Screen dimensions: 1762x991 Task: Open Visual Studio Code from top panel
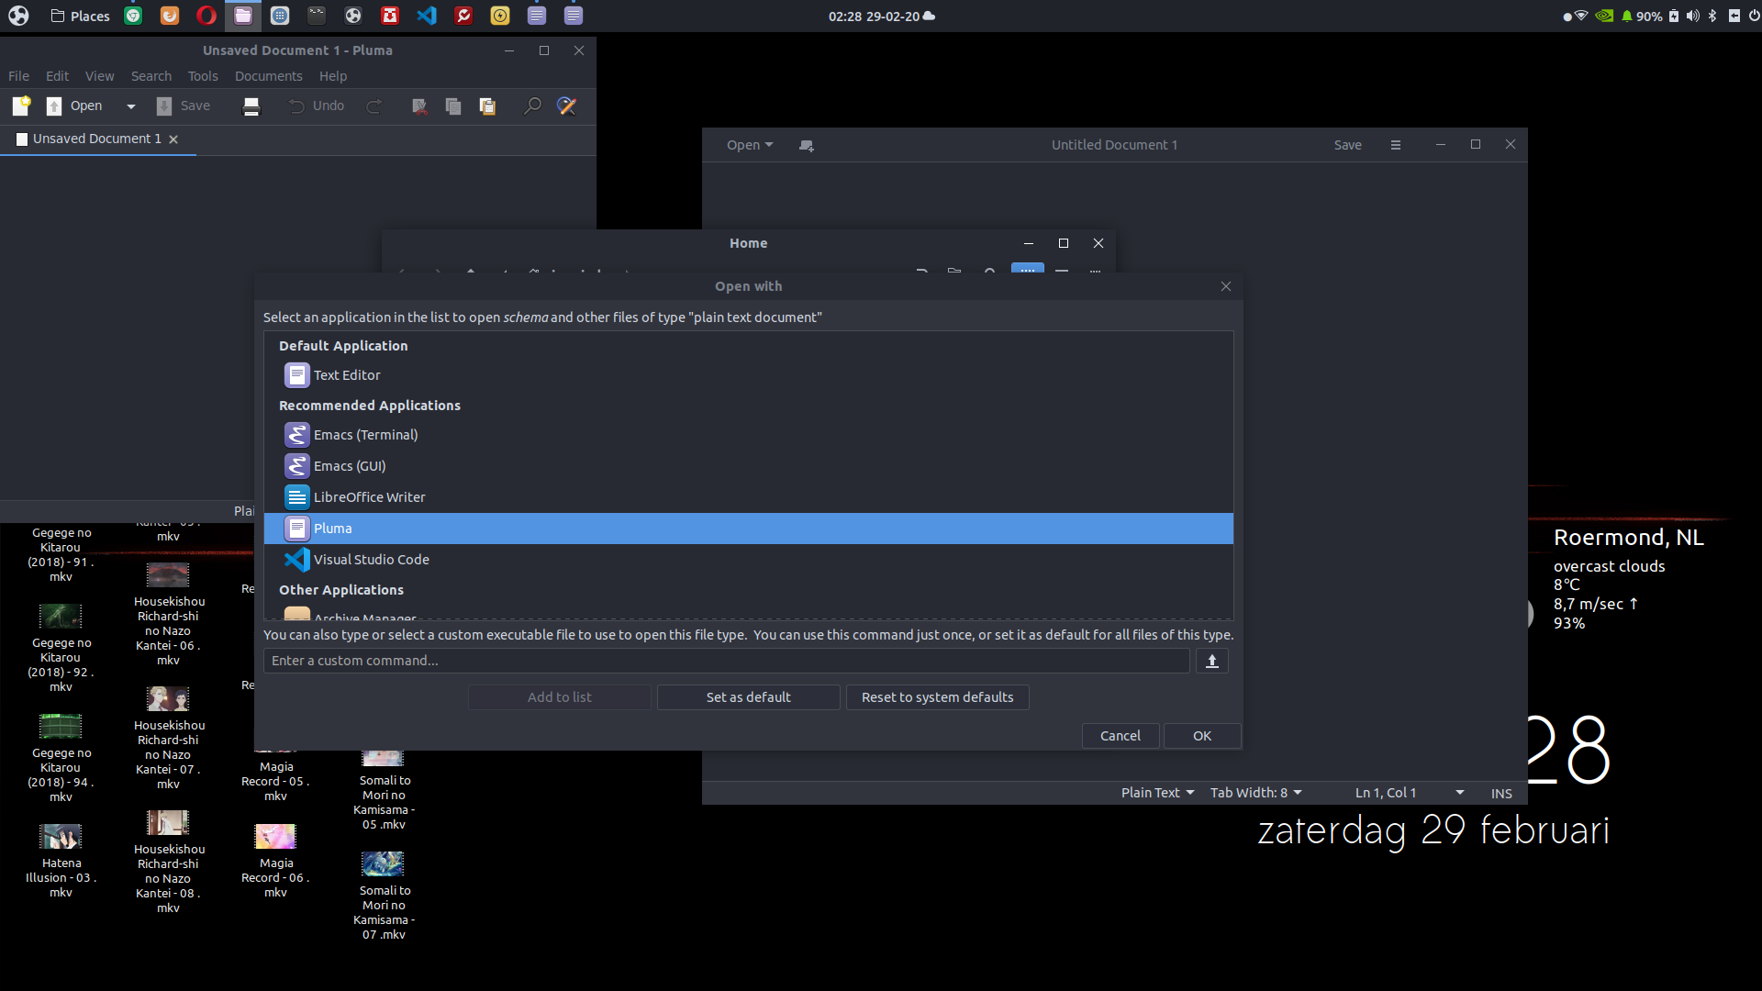[x=427, y=16]
